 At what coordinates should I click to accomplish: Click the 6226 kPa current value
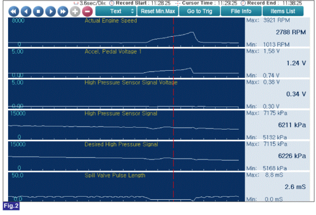(x=292, y=156)
